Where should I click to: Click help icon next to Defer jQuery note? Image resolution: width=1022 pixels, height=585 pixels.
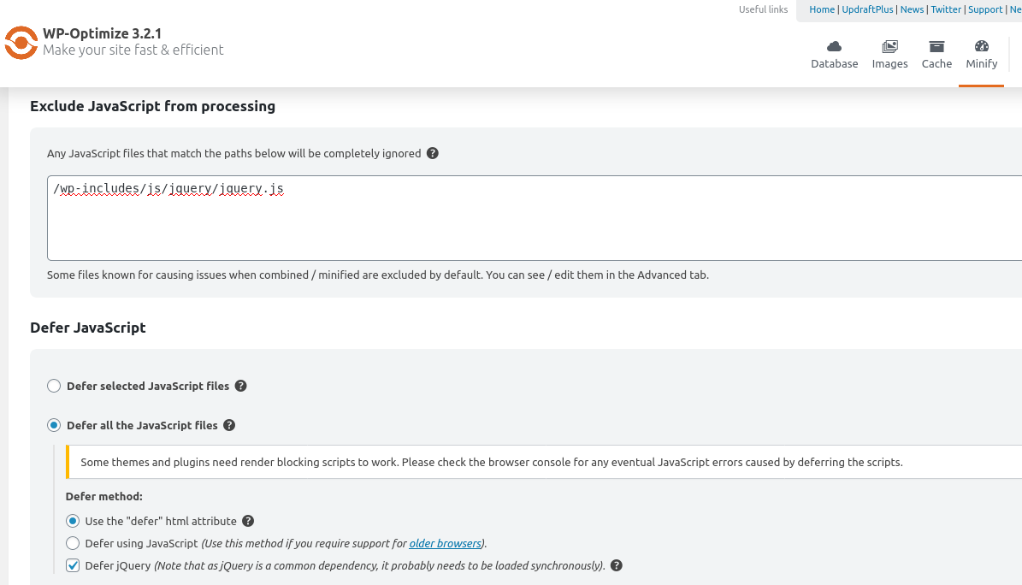coord(617,565)
